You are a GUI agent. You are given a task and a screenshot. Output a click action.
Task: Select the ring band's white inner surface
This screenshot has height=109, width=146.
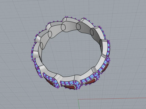(x=70, y=26)
